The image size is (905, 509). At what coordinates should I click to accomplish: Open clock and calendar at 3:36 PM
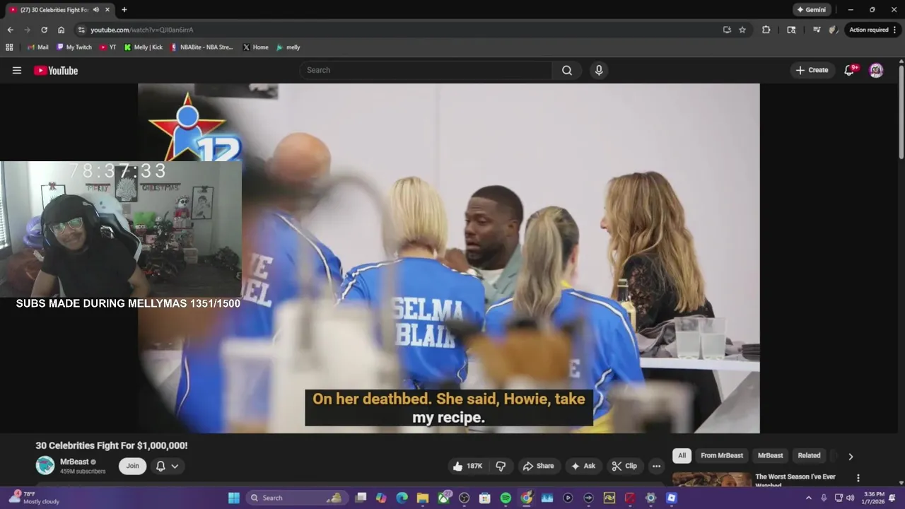pos(874,498)
